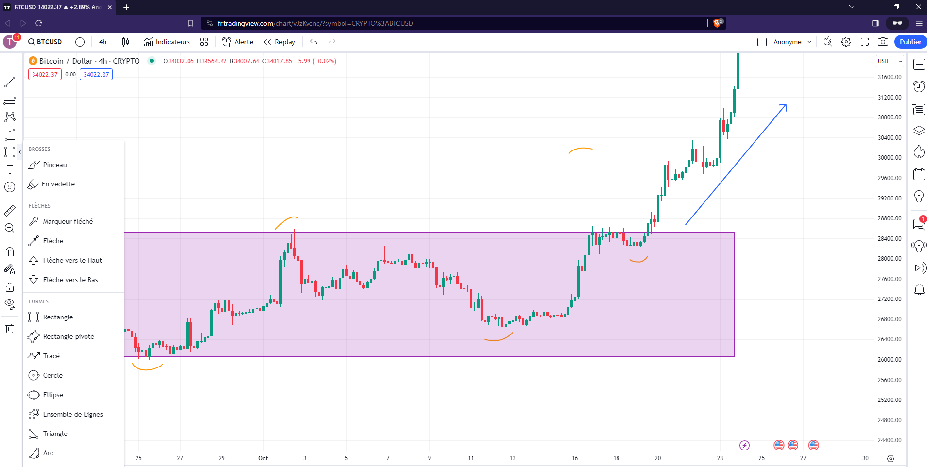Click the trash icon to remove drawings
This screenshot has width=927, height=467.
pyautogui.click(x=10, y=329)
